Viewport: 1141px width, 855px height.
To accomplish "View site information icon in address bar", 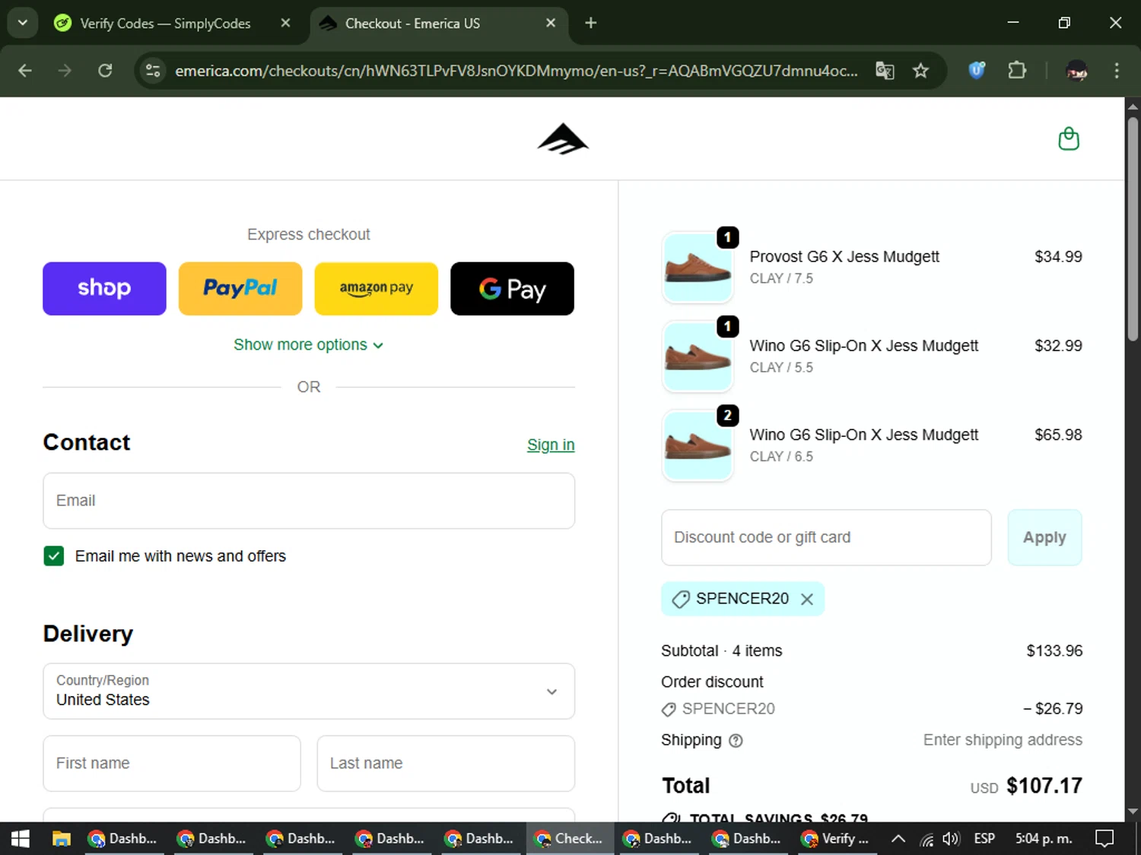I will 153,71.
